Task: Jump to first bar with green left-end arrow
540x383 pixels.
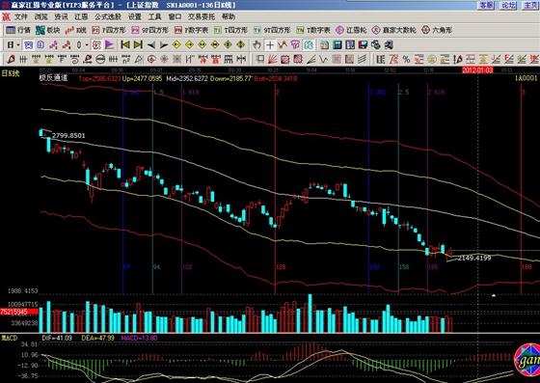Action: click(x=125, y=44)
